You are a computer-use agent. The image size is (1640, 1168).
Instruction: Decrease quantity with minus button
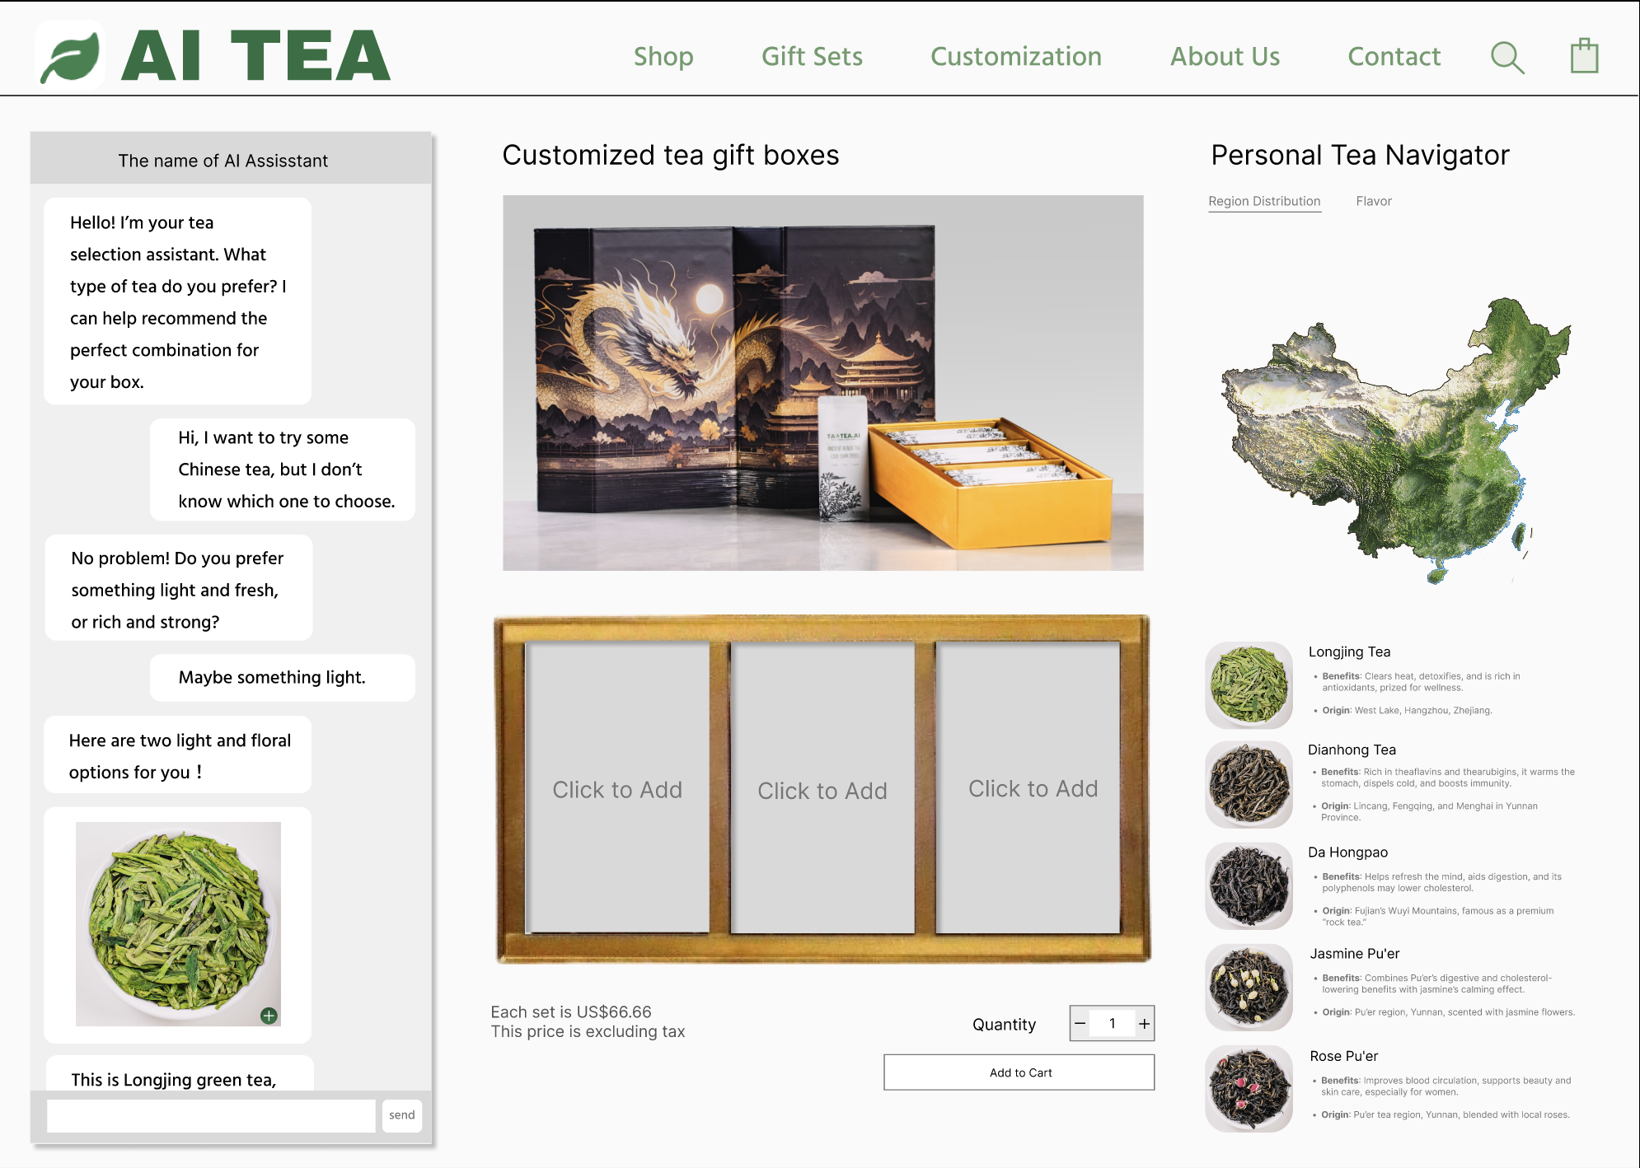(1080, 1023)
